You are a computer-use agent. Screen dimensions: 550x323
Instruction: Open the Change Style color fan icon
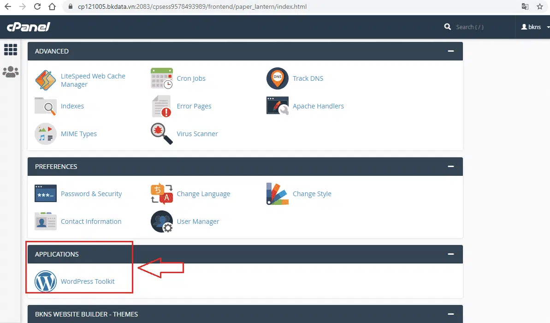click(277, 194)
